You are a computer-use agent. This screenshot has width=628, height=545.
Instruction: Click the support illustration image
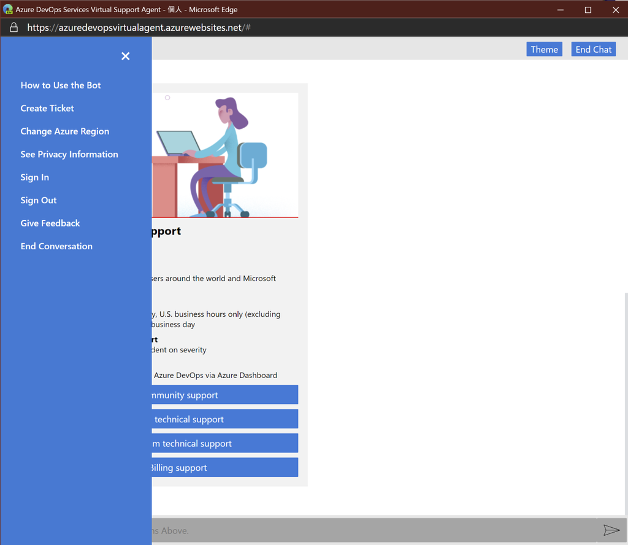tap(224, 155)
